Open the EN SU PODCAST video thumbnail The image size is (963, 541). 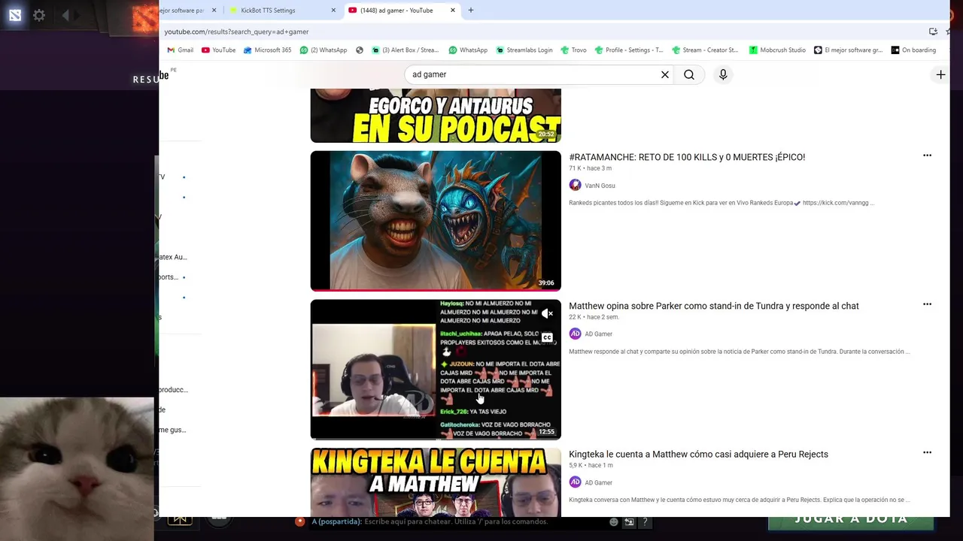[x=436, y=115]
